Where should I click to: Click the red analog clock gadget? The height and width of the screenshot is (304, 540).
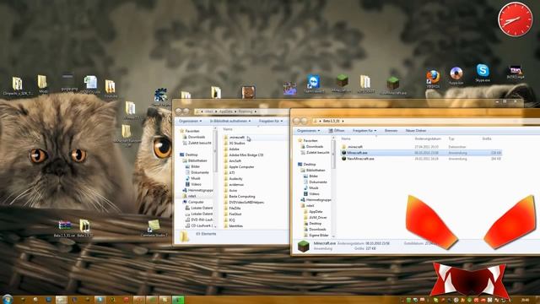pos(516,19)
